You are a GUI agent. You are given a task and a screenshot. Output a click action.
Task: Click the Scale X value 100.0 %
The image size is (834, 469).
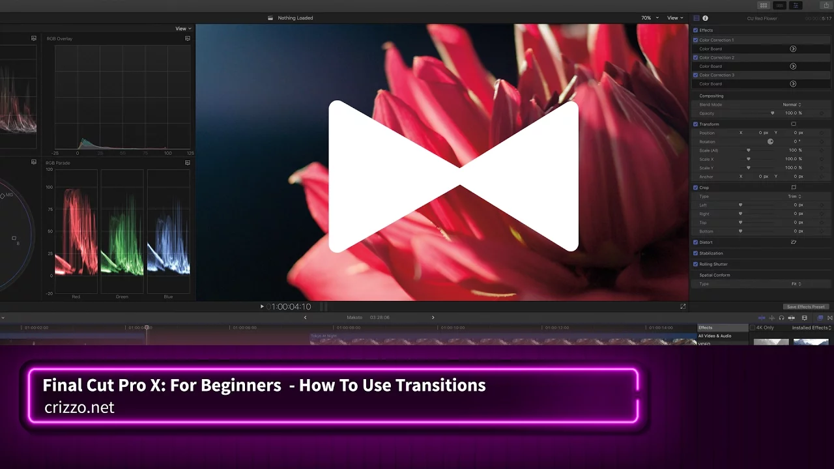pyautogui.click(x=794, y=159)
